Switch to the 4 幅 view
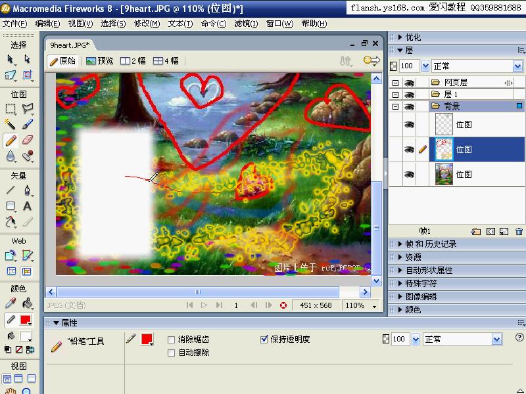 pyautogui.click(x=166, y=60)
